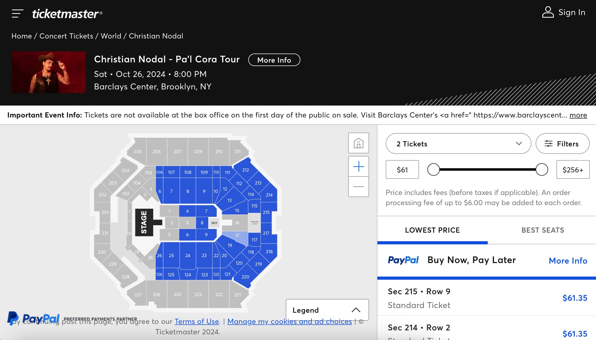Switch to the Best Seats tab
Image resolution: width=596 pixels, height=340 pixels.
click(543, 230)
